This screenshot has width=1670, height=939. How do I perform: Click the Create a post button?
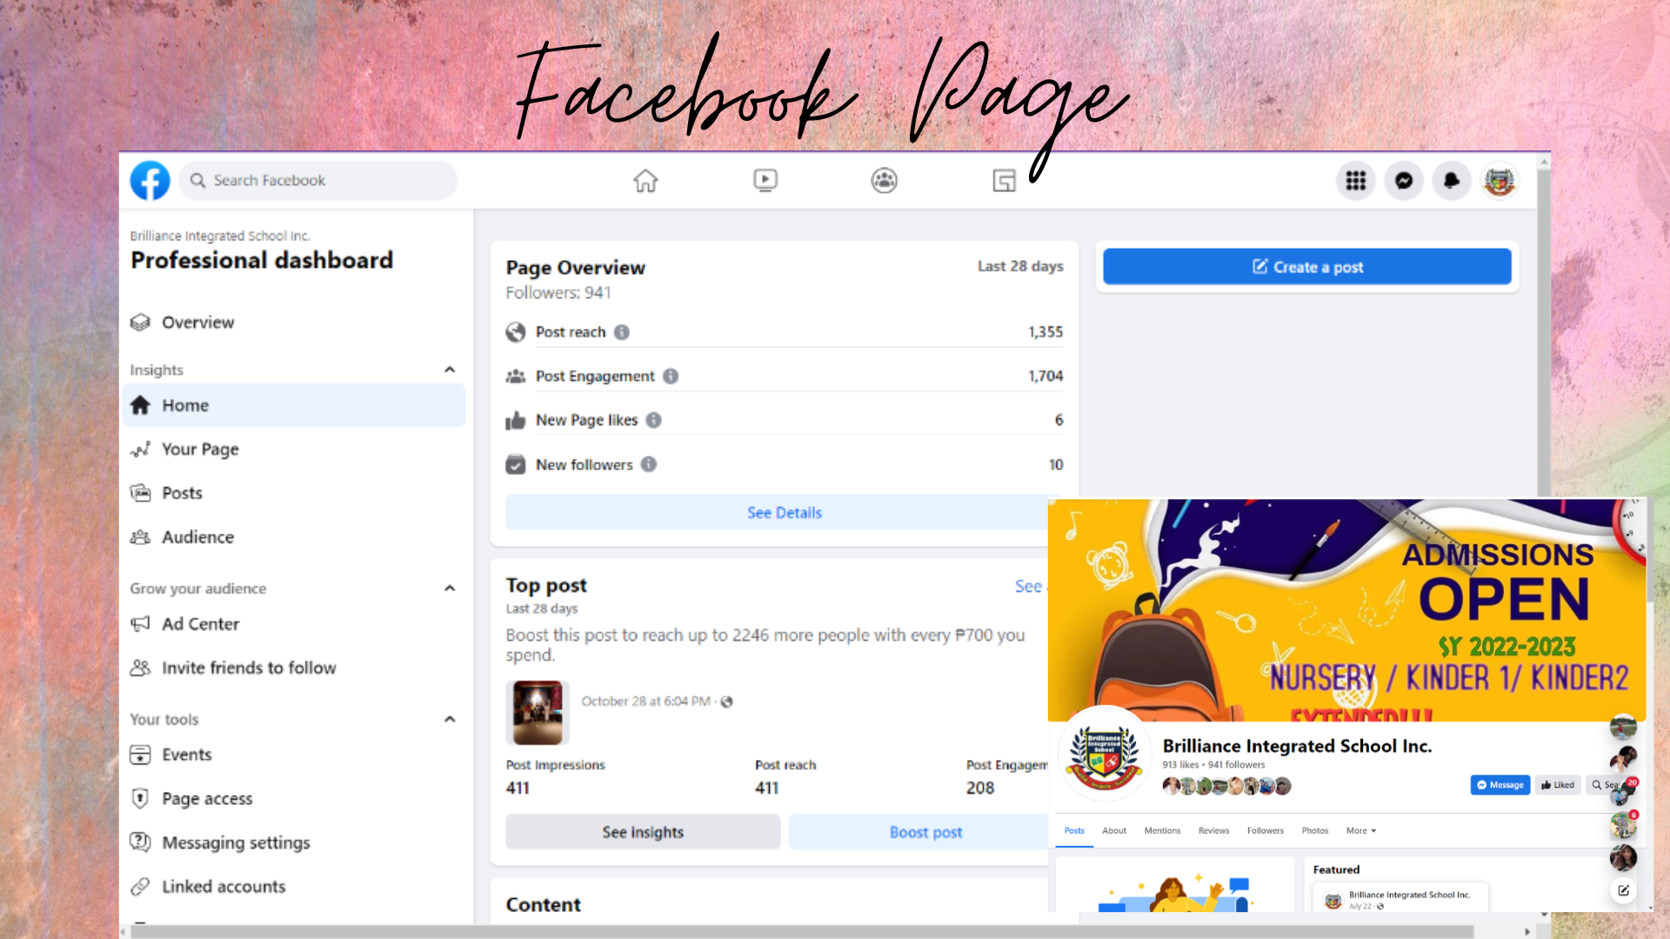[1306, 267]
